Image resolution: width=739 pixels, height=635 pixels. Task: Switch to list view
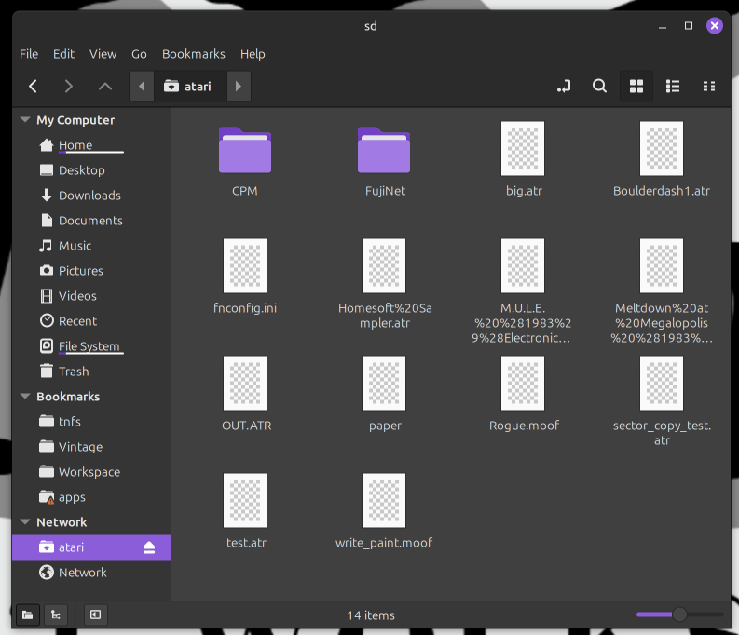[x=673, y=87]
